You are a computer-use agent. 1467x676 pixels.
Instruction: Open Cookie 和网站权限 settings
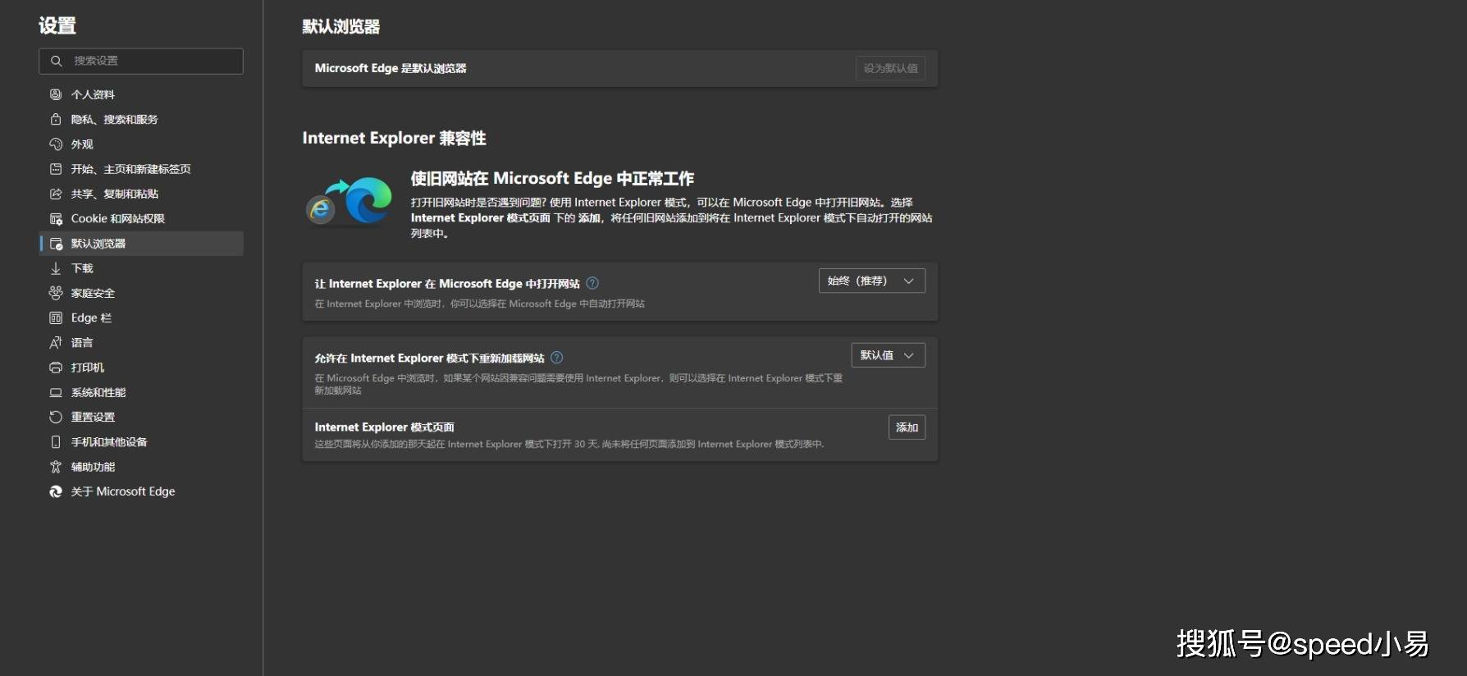coord(141,219)
